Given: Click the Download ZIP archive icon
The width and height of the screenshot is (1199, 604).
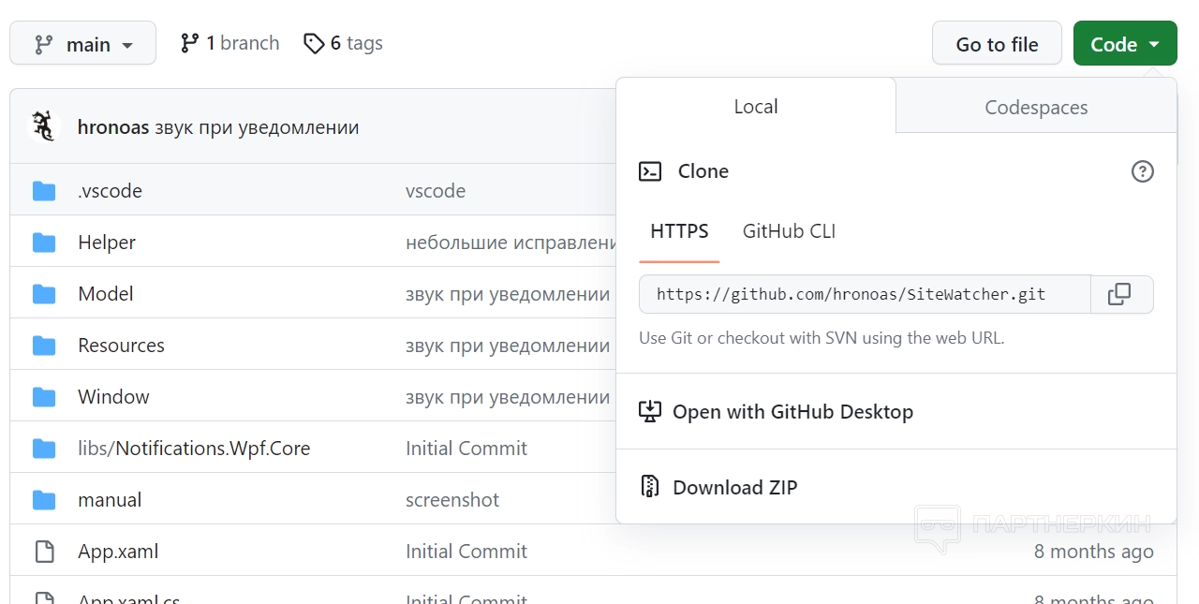Looking at the screenshot, I should [650, 487].
